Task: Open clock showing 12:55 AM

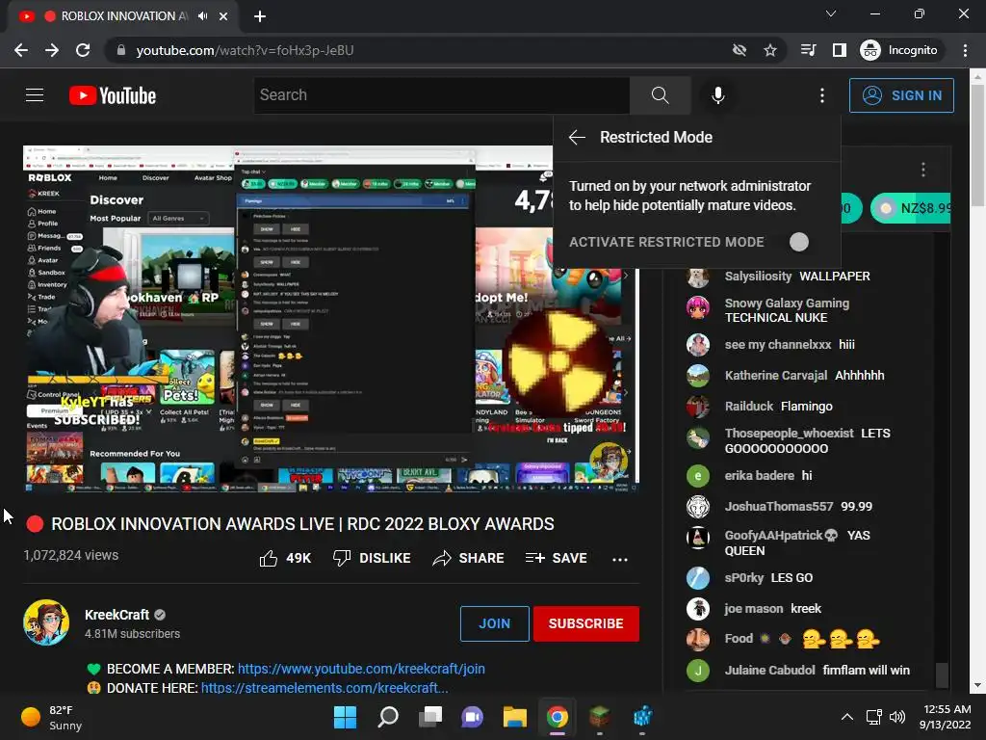Action: (x=946, y=717)
